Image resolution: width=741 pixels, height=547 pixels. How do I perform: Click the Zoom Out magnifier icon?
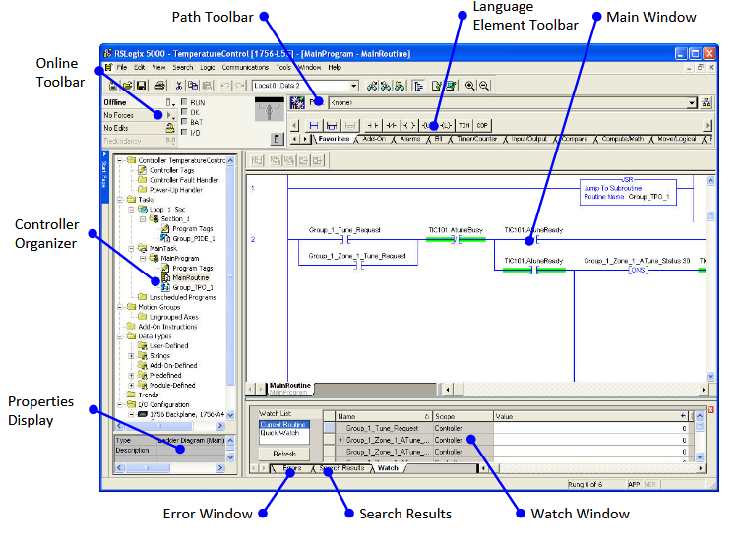pyautogui.click(x=484, y=86)
